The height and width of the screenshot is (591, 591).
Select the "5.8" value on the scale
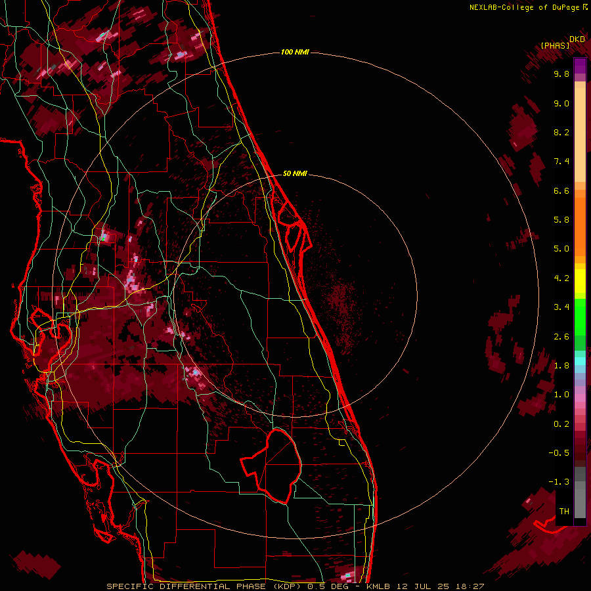(x=561, y=220)
